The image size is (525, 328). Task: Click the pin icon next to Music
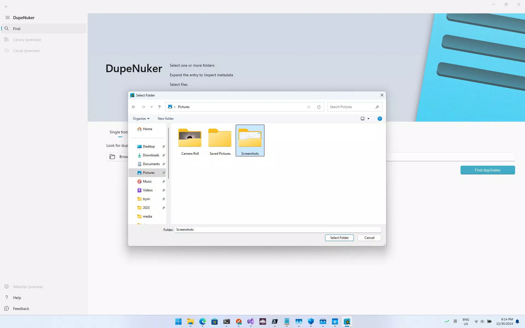164,181
